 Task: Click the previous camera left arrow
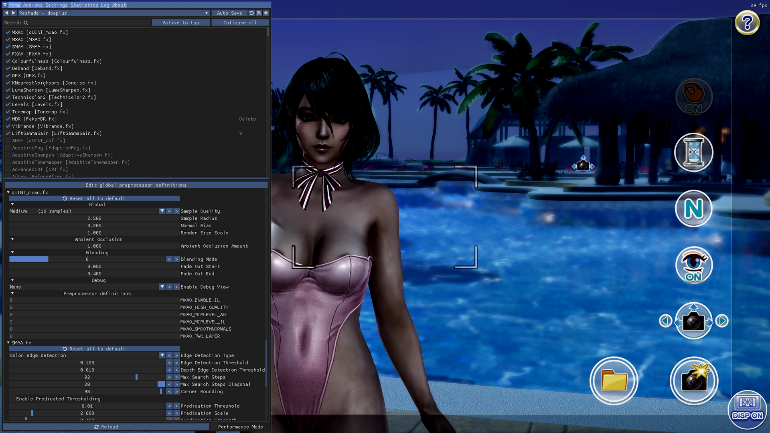(666, 321)
